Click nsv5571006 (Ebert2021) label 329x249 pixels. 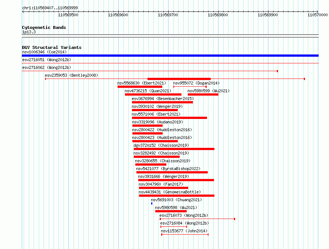[156, 114]
